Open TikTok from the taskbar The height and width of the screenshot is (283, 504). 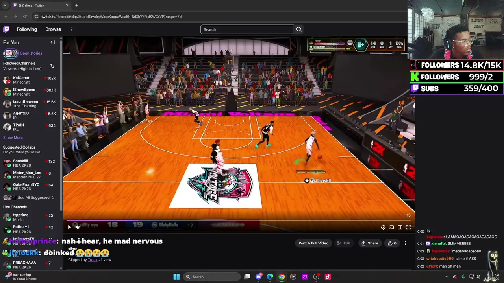click(x=328, y=277)
